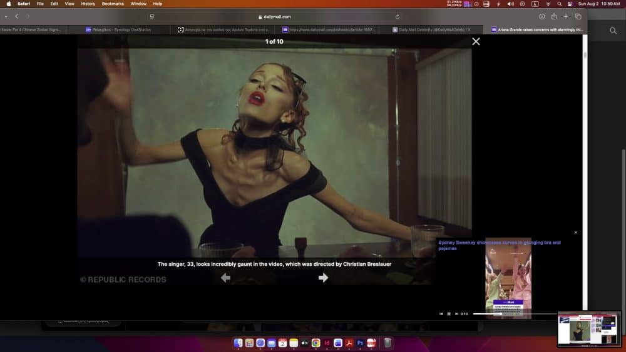The image size is (626, 352).
Task: Click the Wi-Fi icon in menu bar
Action: click(x=548, y=4)
